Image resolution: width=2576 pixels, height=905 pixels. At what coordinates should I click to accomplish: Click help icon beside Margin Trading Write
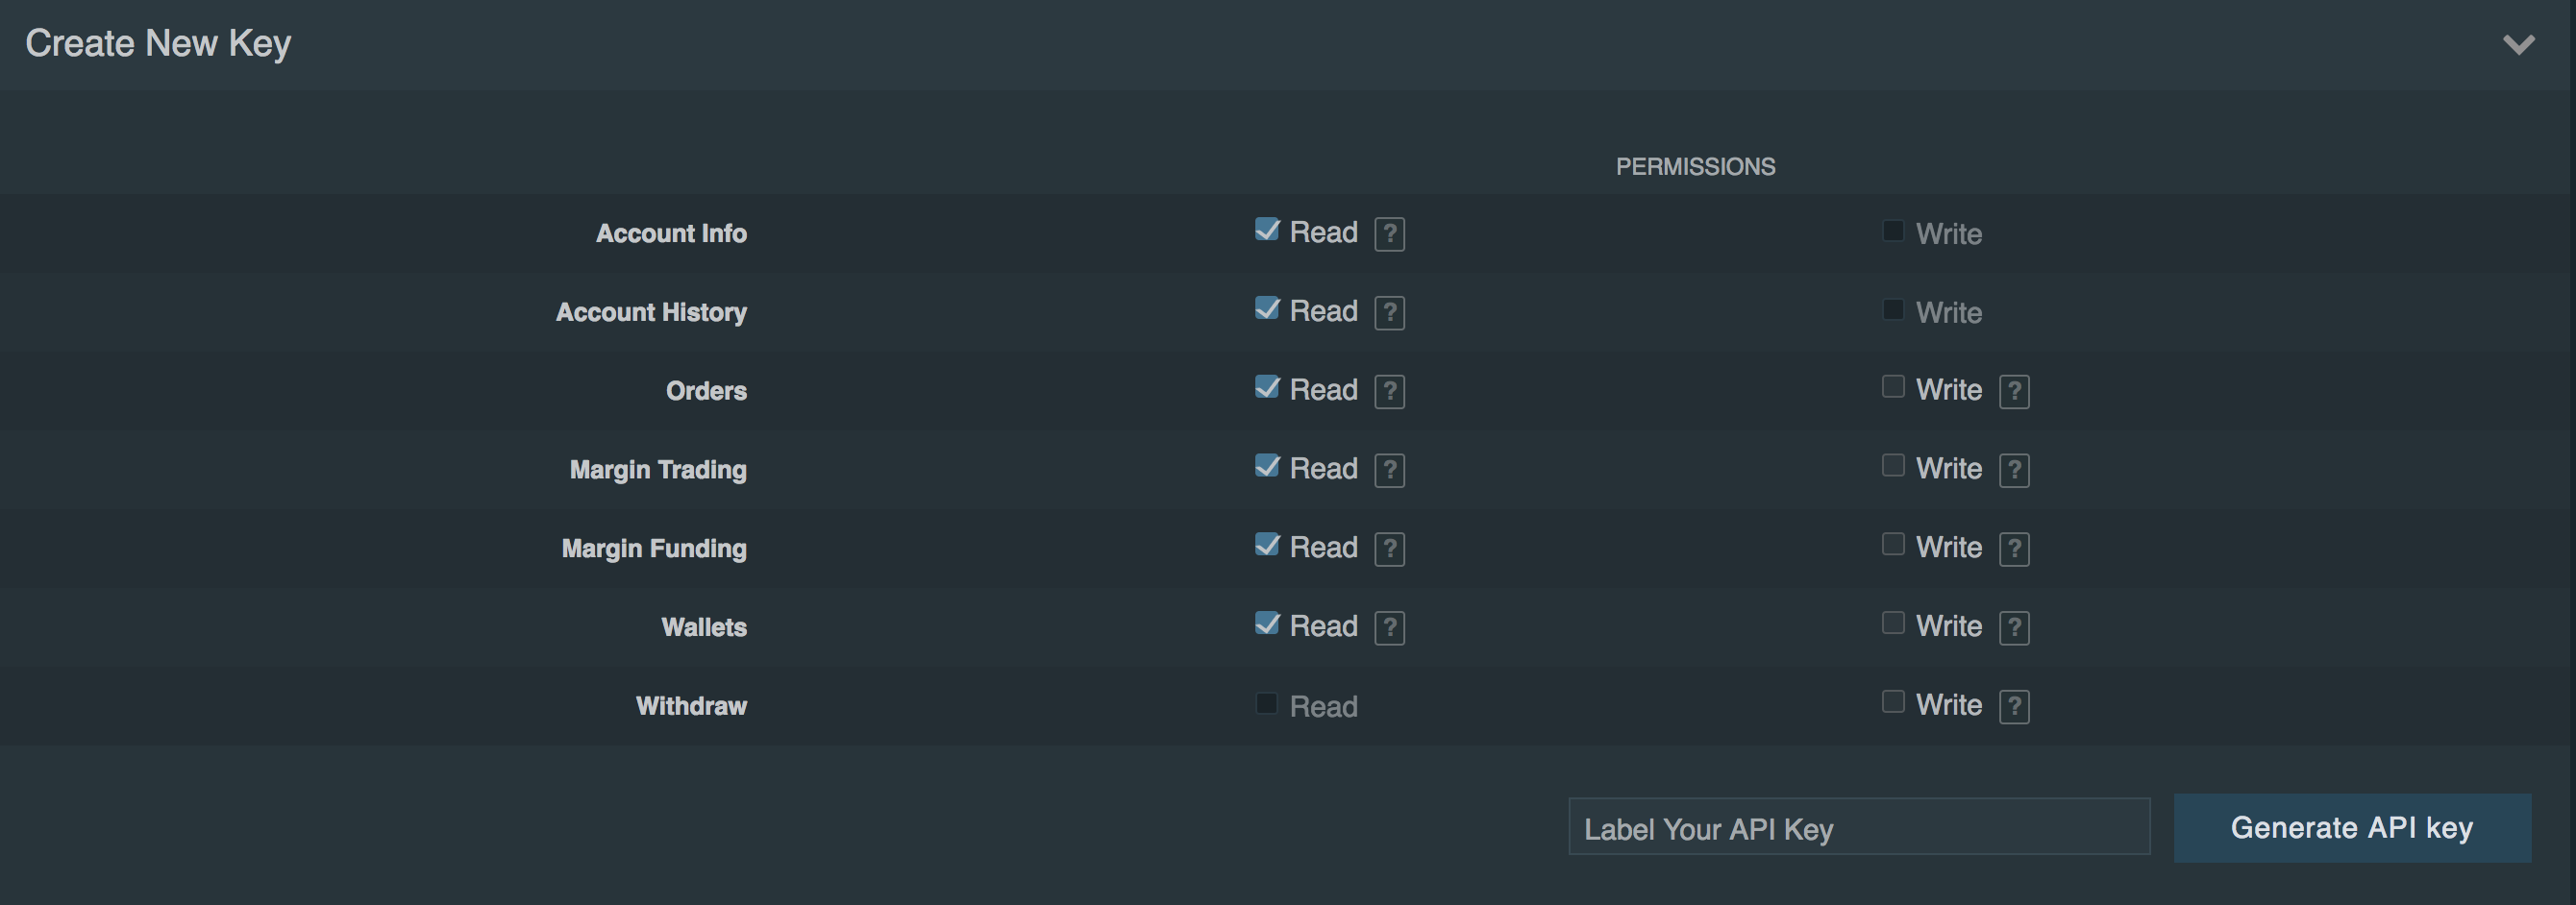[2014, 470]
